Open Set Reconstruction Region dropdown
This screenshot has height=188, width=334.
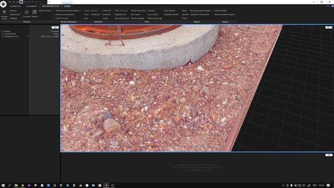[68, 10]
